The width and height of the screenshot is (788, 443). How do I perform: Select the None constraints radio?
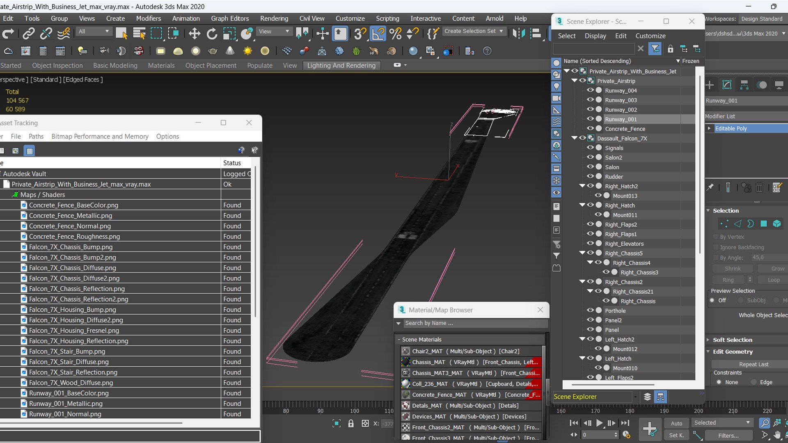click(719, 382)
